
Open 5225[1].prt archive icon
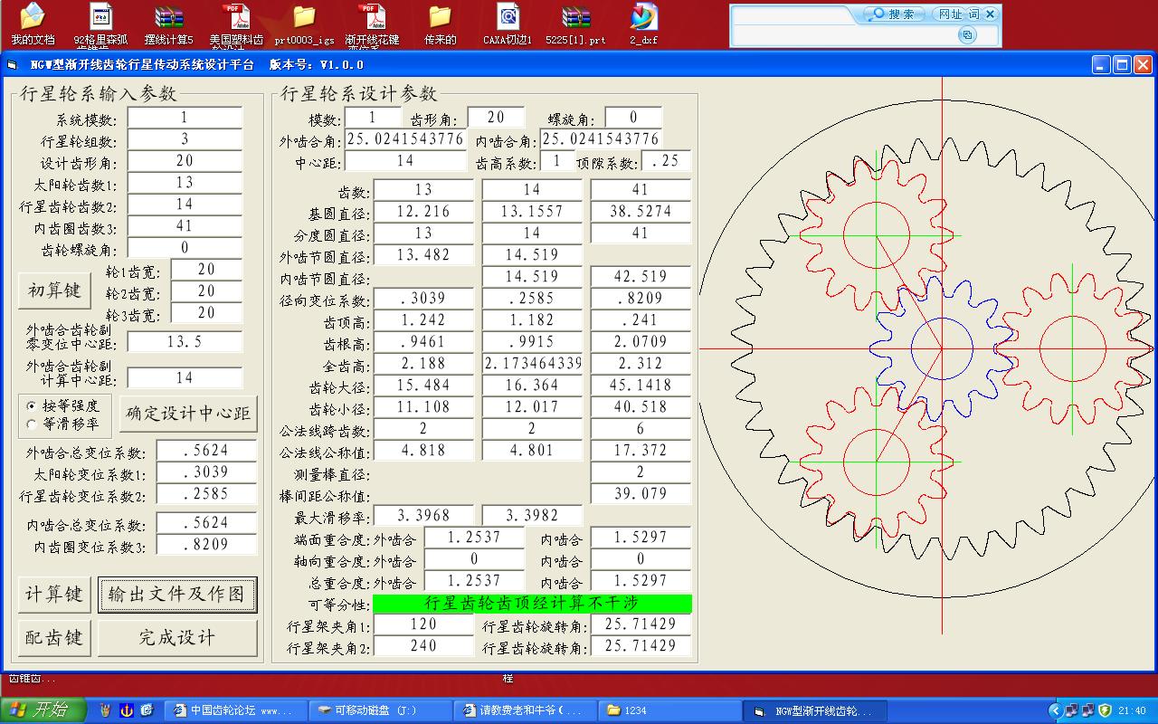pyautogui.click(x=576, y=24)
